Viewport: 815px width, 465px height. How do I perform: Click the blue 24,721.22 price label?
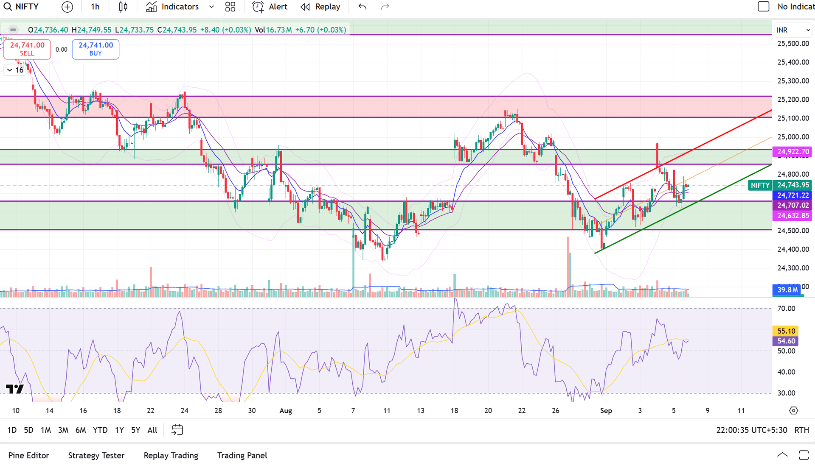793,195
